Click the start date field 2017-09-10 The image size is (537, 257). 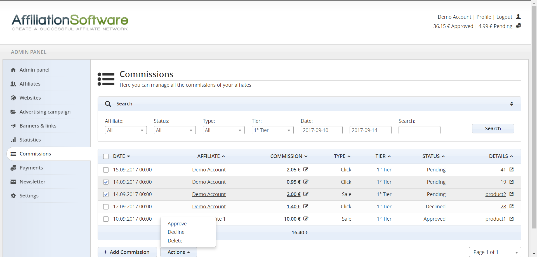[x=322, y=130]
